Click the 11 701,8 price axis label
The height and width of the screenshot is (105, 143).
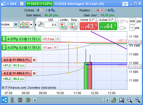(x=135, y=42)
